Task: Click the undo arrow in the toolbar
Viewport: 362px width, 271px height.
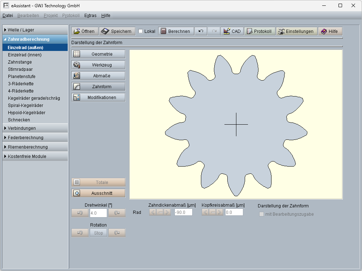Action: coord(201,31)
